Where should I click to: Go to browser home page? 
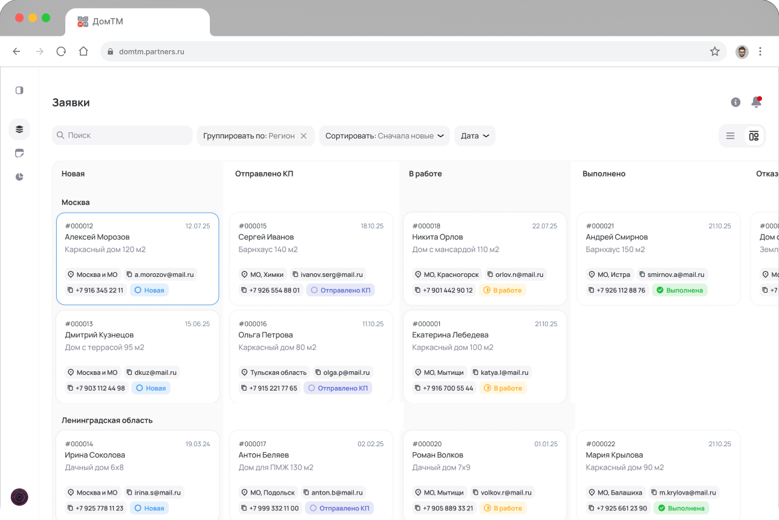tap(83, 51)
